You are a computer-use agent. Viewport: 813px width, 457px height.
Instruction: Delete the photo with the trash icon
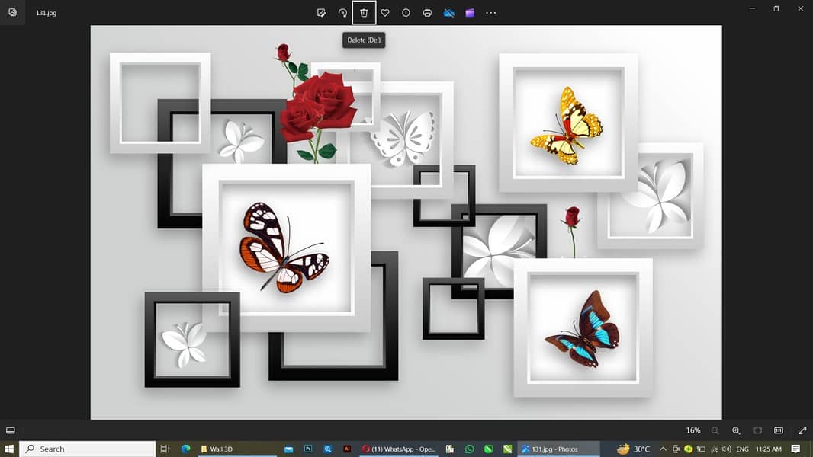(x=364, y=13)
